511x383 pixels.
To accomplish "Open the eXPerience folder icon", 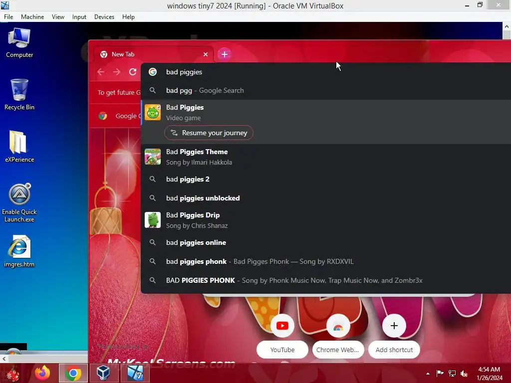I will [19, 147].
